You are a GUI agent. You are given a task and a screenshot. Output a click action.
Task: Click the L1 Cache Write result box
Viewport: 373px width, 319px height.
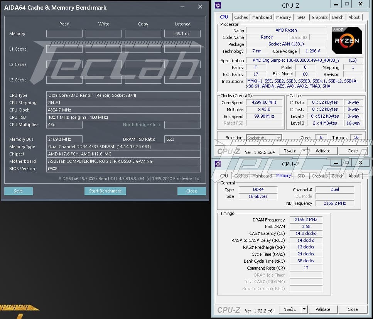(104, 49)
